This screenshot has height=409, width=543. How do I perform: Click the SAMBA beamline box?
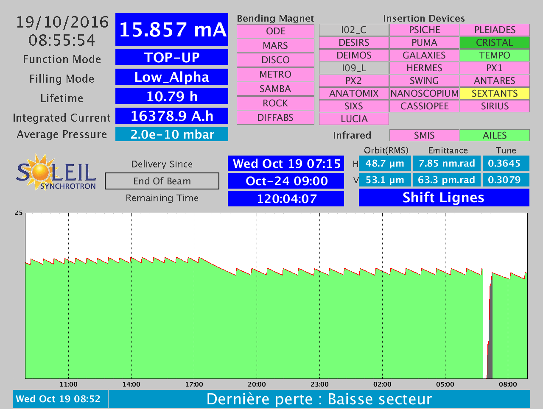tap(275, 89)
